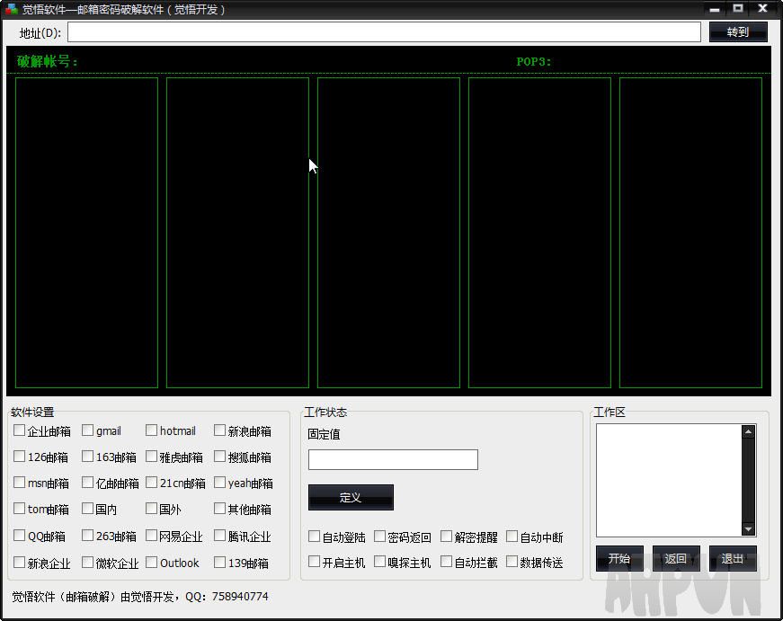Click scroll down arrow in 工作区 list

click(x=748, y=529)
